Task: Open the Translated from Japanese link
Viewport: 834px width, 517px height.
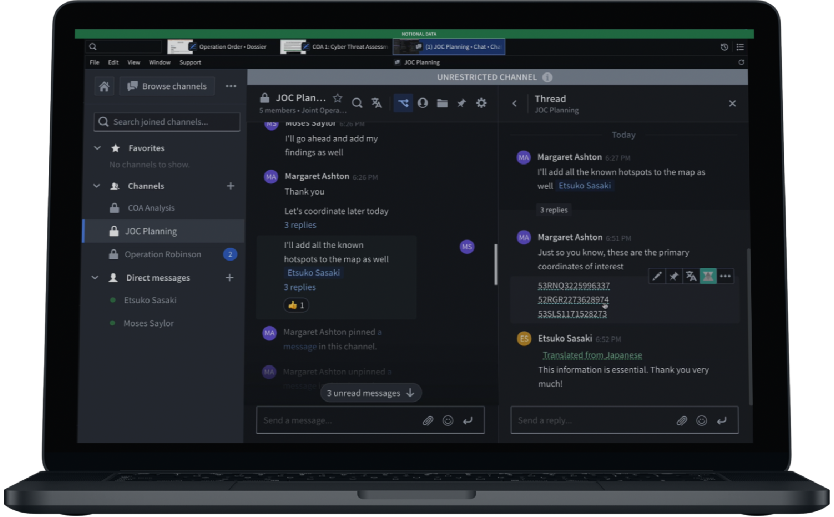Action: coord(592,355)
